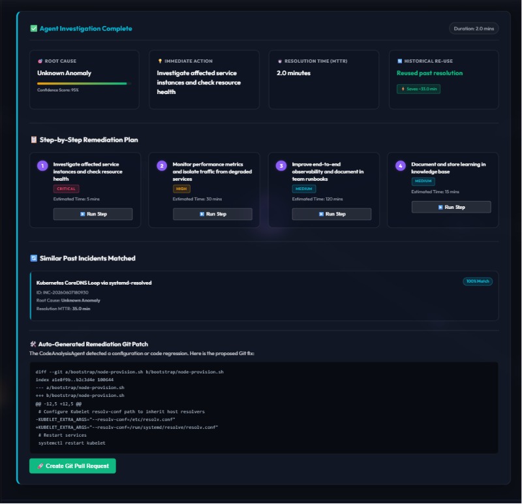Image resolution: width=522 pixels, height=504 pixels.
Task: Click the Duration: 2.0 mins badge
Action: (x=474, y=29)
